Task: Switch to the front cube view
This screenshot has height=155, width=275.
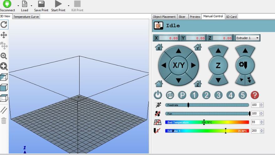Action: pos(4,87)
